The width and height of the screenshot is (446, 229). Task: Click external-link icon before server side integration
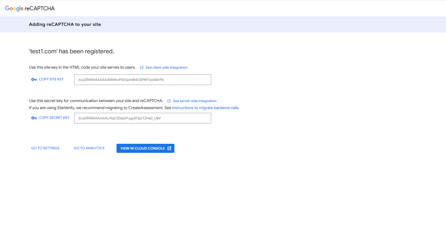click(169, 101)
